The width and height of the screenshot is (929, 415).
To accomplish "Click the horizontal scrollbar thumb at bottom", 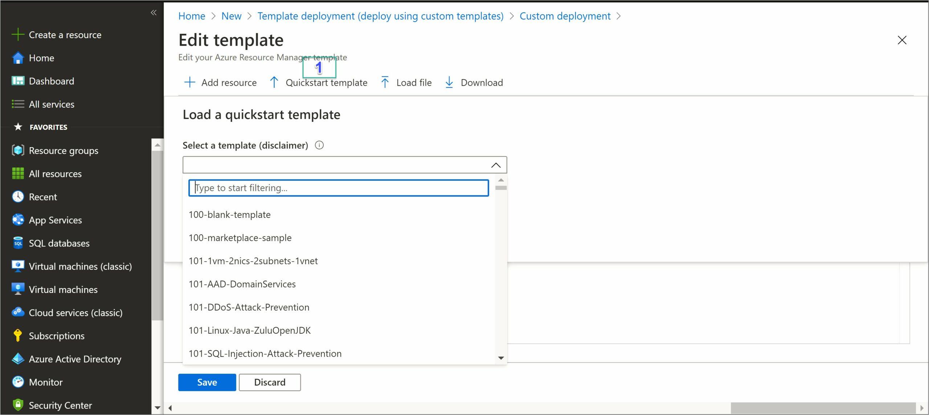I will pos(823,408).
